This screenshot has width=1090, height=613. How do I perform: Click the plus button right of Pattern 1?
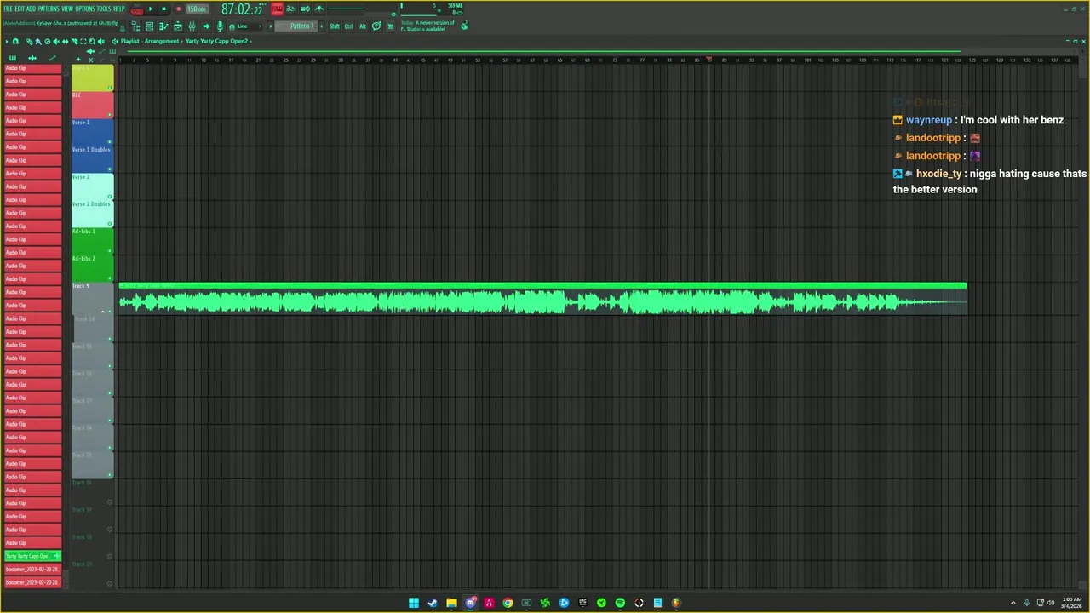click(x=321, y=26)
